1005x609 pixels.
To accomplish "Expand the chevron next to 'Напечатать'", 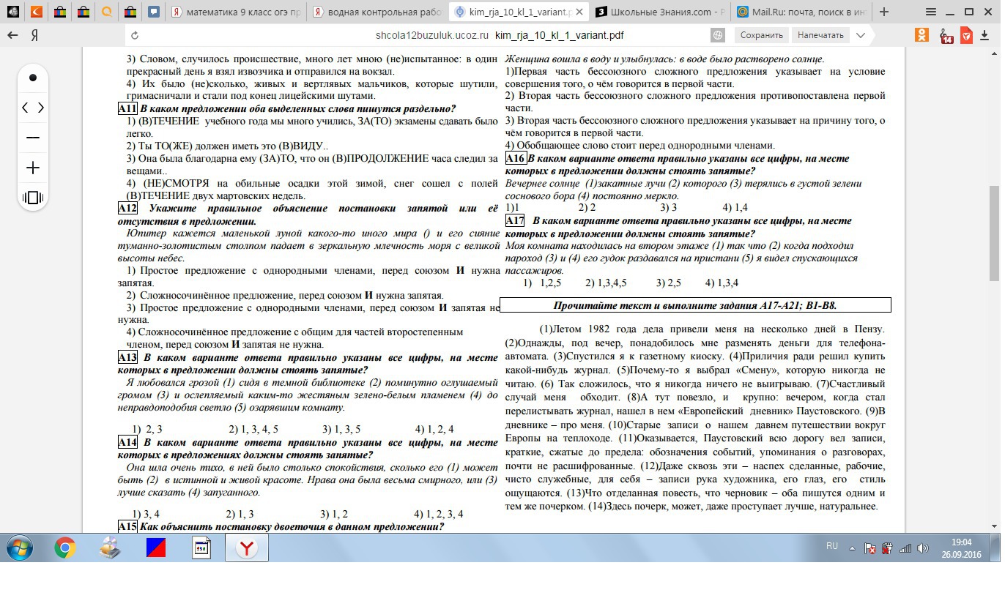I will point(860,35).
